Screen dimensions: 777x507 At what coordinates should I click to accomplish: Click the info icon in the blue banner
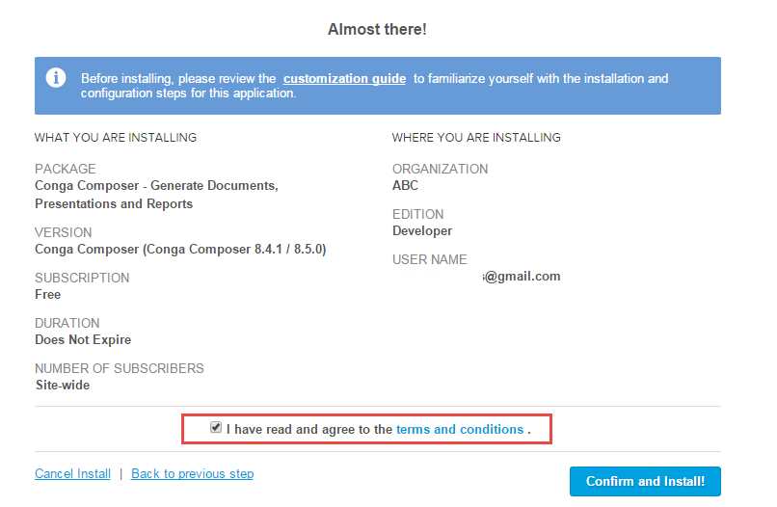pos(56,77)
